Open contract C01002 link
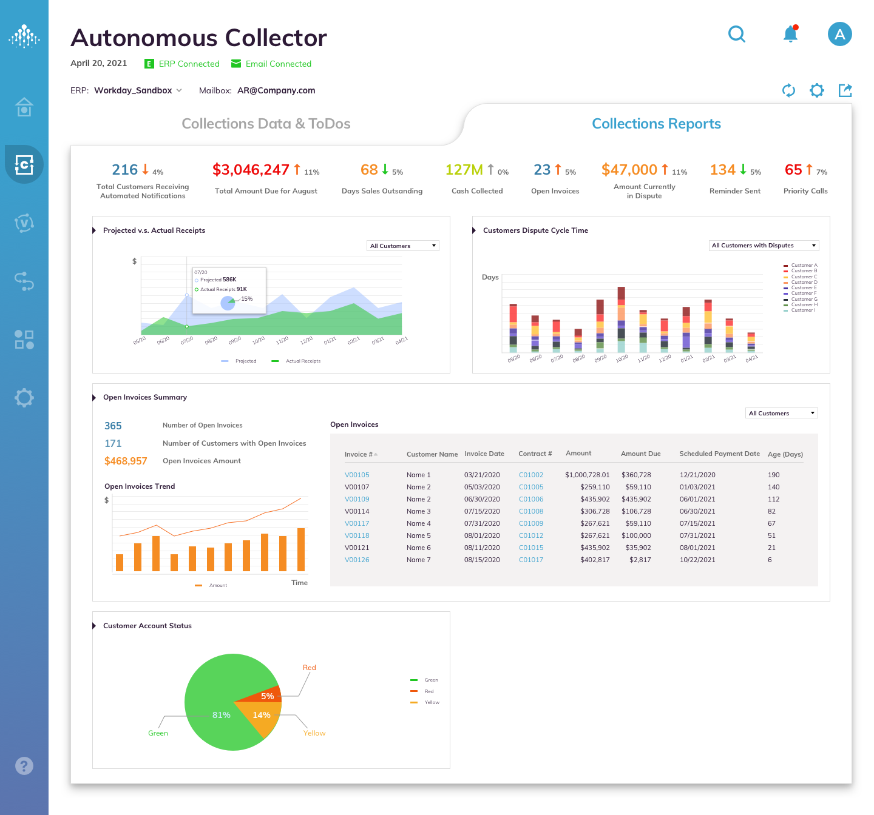874x815 pixels. (530, 475)
